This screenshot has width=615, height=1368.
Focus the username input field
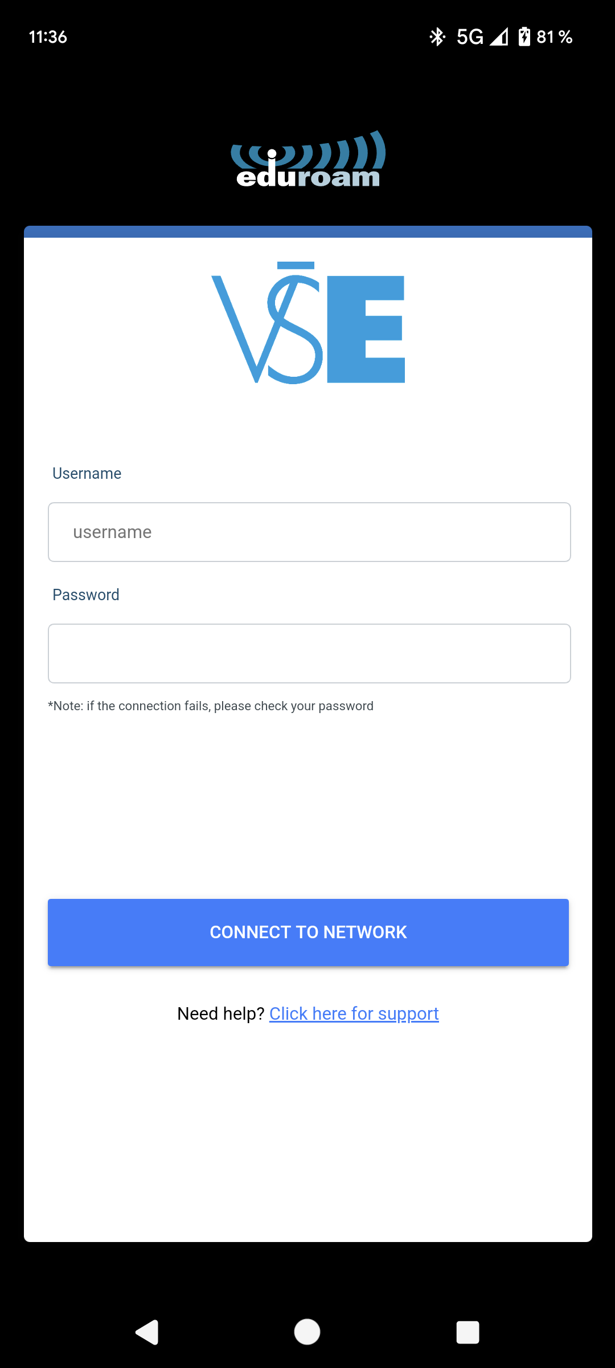click(309, 532)
